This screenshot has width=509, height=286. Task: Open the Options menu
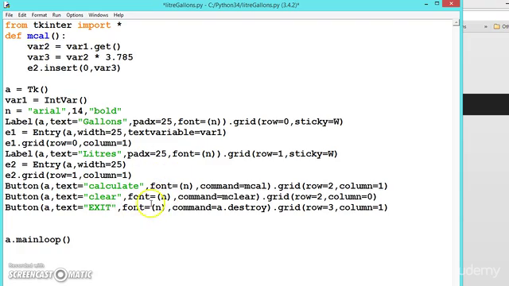[75, 15]
